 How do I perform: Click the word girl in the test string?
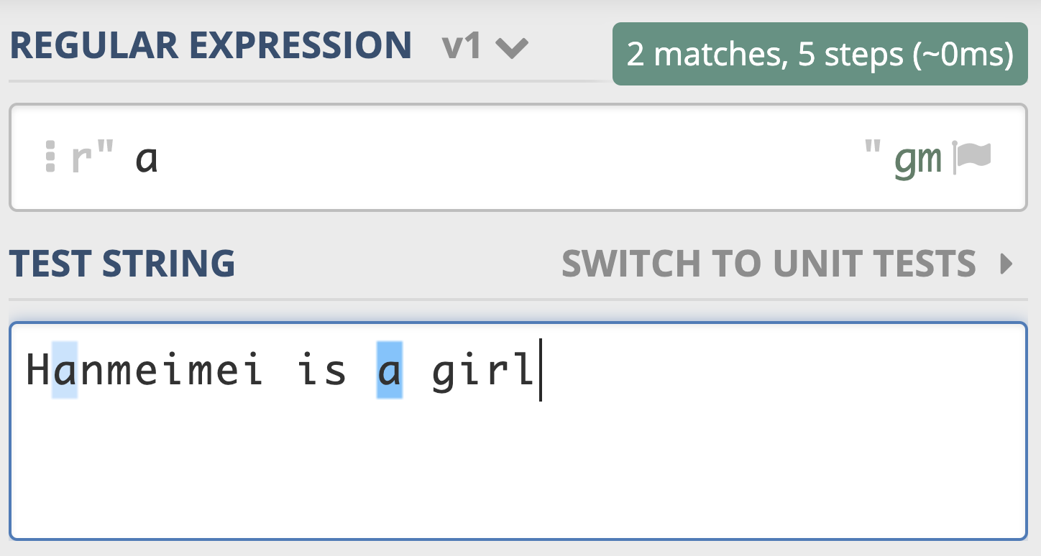tap(483, 371)
